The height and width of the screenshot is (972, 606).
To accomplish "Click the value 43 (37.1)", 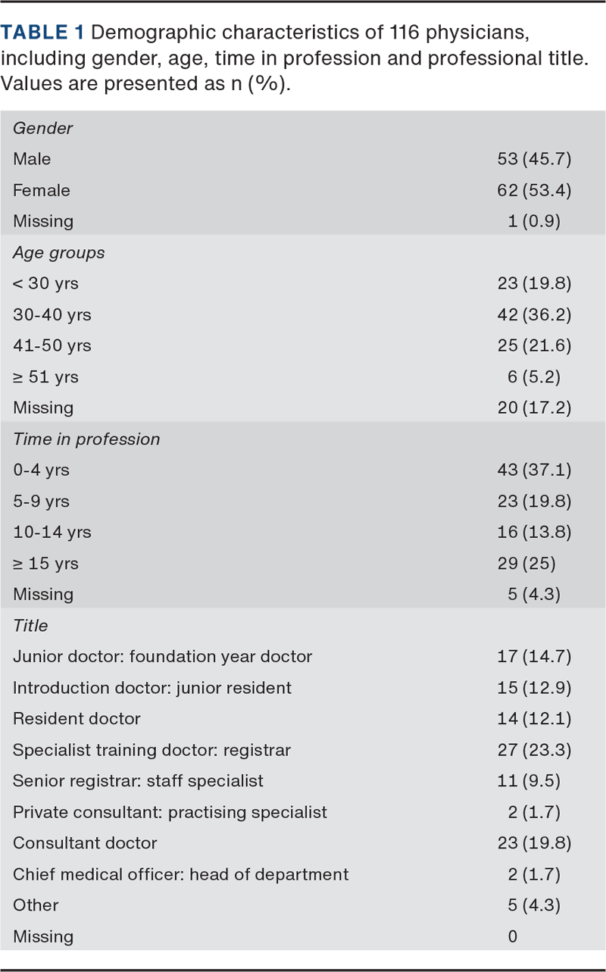I will (x=533, y=470).
